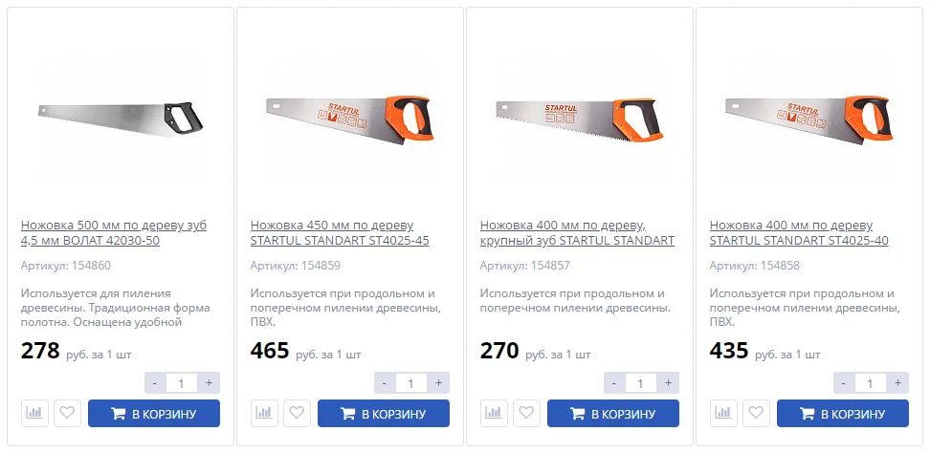Mark ST4025-40 saw as favorite

tap(756, 413)
